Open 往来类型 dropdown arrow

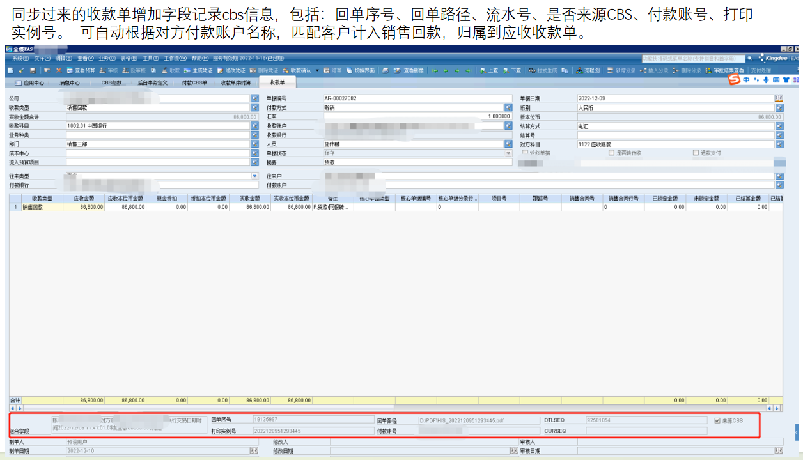pos(254,176)
